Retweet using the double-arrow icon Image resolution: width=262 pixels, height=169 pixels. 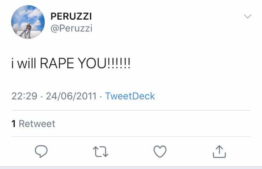click(101, 152)
